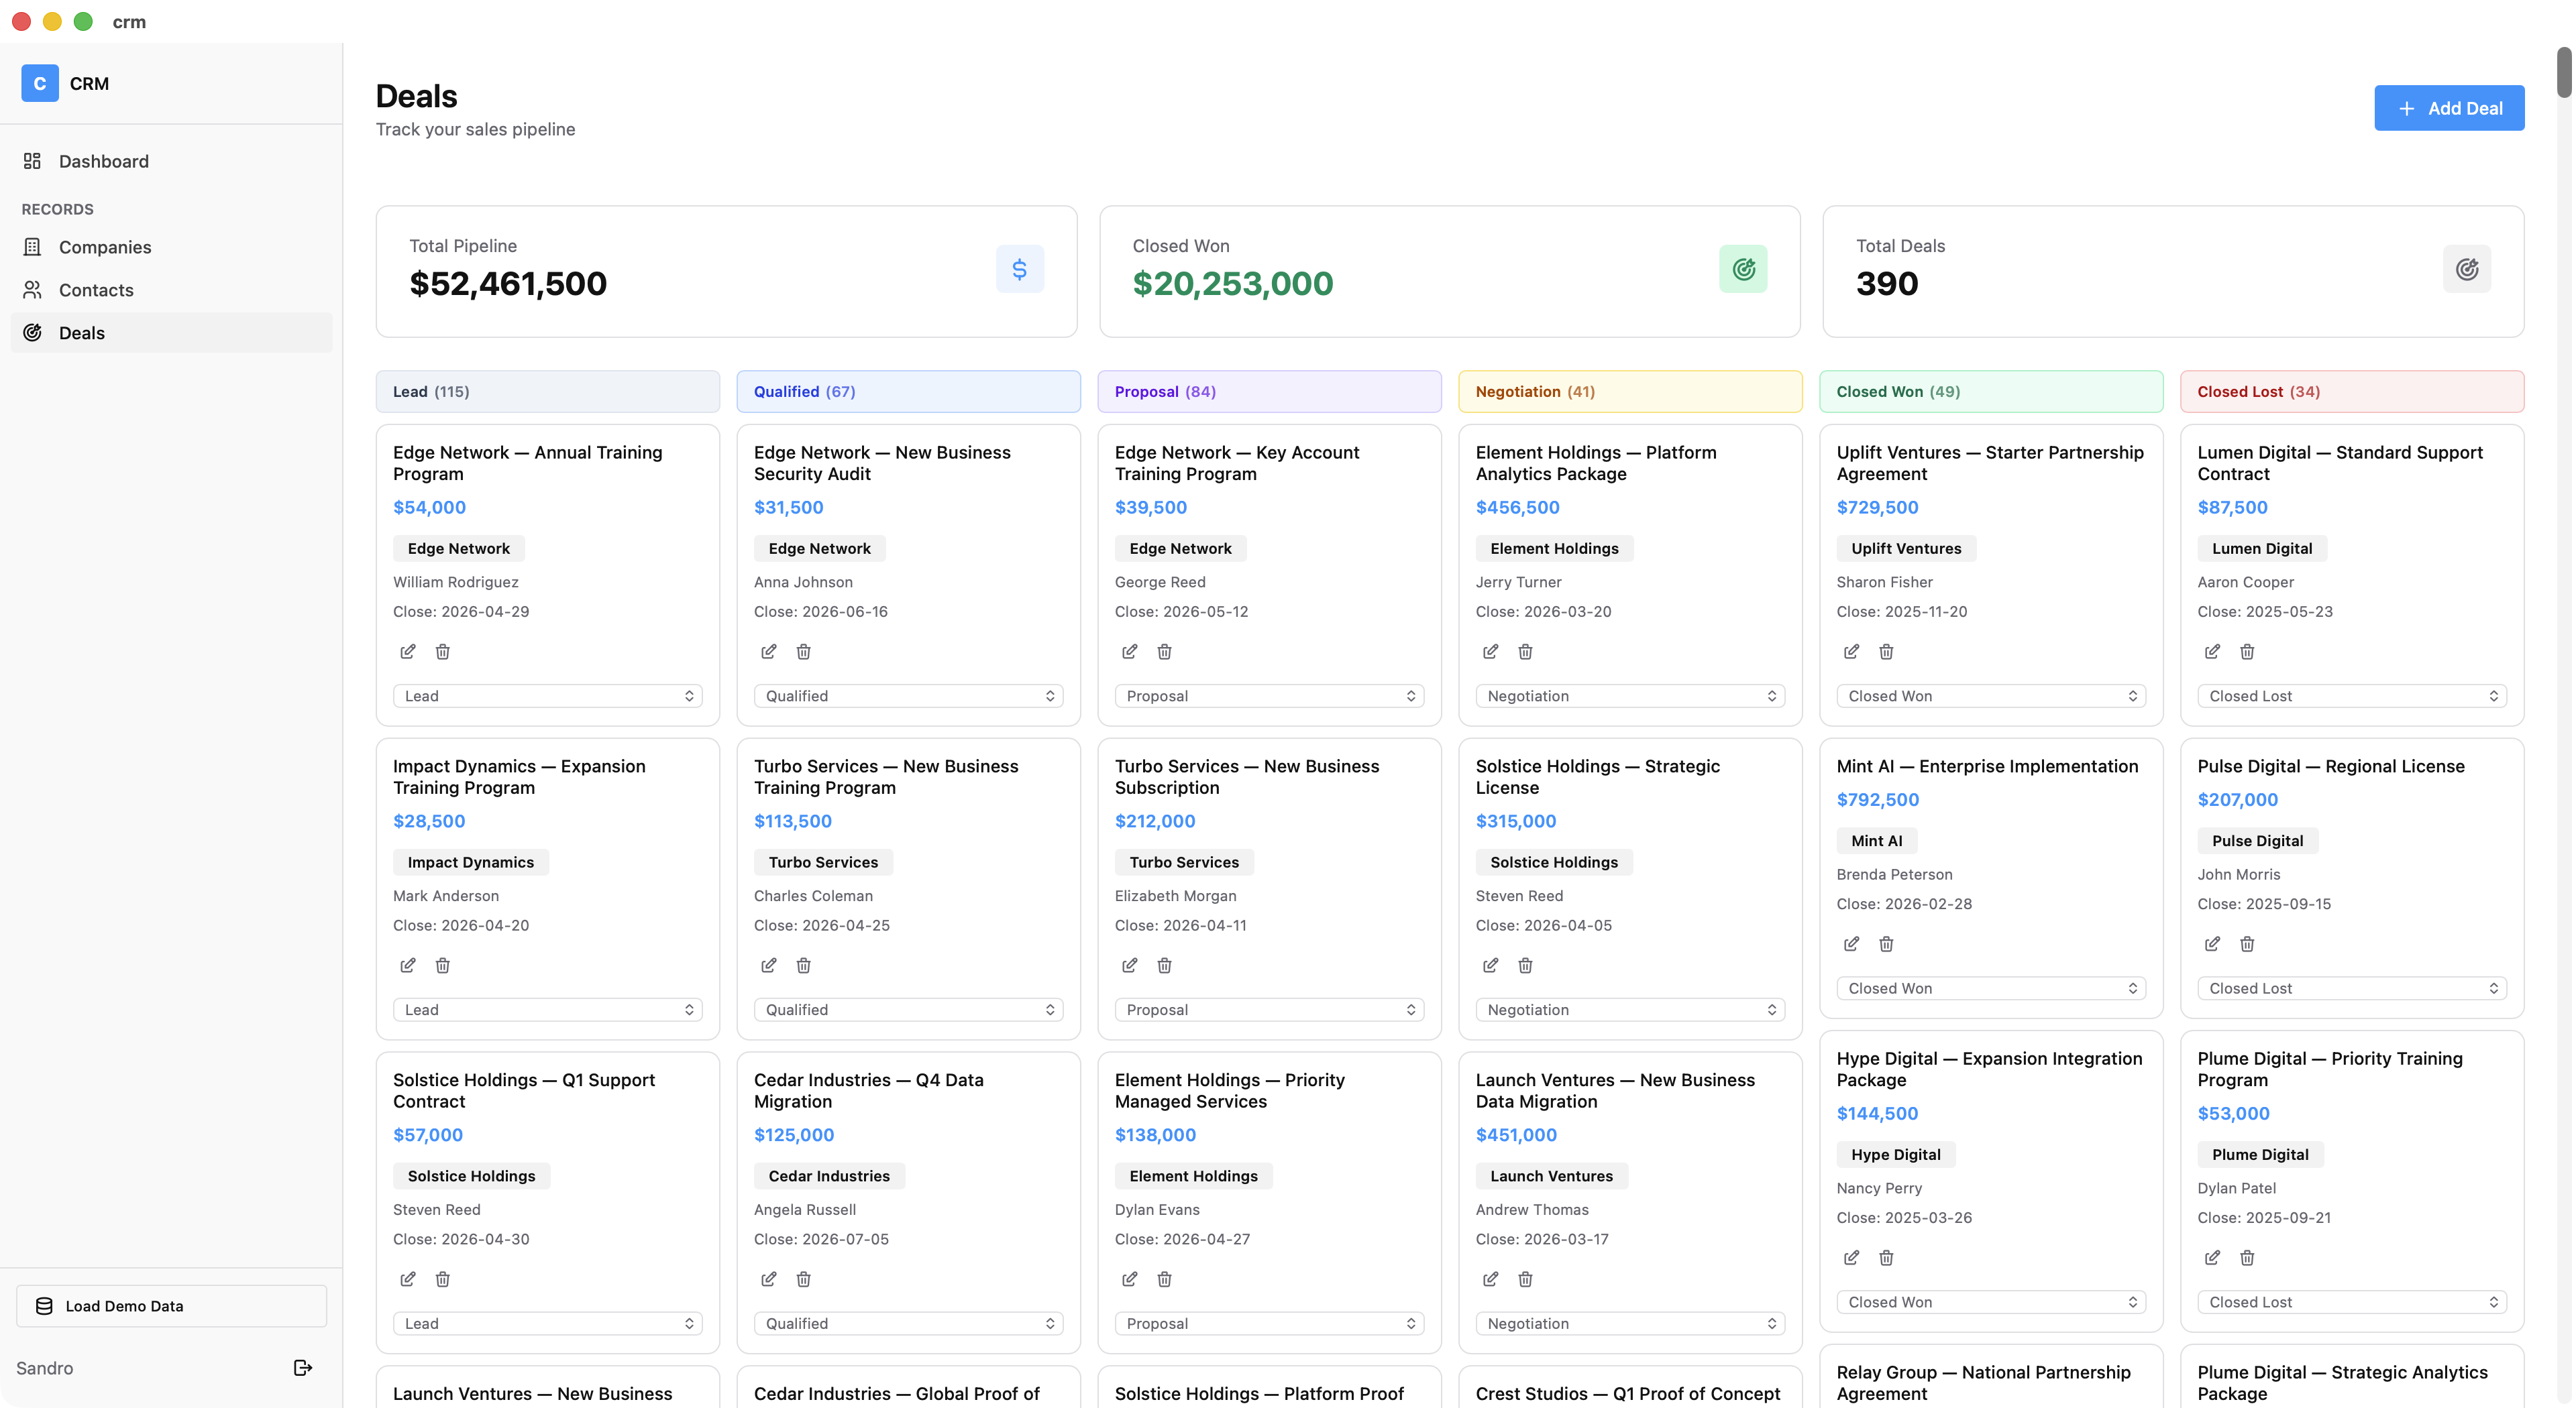2576x1408 pixels.
Task: Click the dollar icon on Total Pipeline card
Action: coord(1020,268)
